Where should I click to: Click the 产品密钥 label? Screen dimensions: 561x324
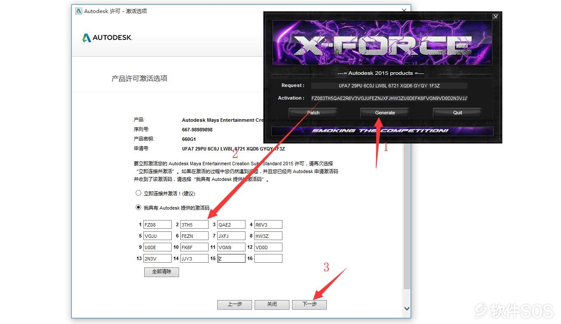click(144, 139)
